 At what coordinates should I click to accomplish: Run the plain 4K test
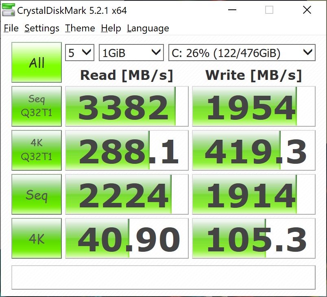[37, 238]
